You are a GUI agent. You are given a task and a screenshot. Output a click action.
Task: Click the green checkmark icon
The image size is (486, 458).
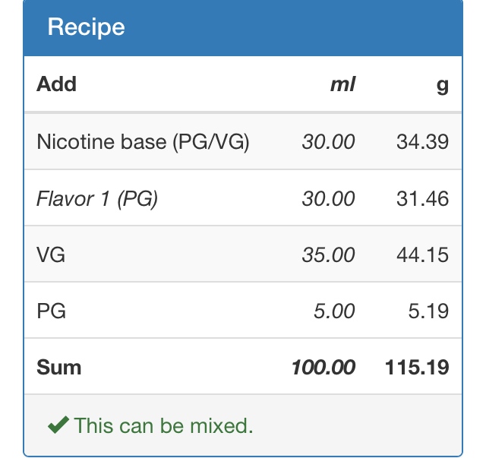coord(58,425)
